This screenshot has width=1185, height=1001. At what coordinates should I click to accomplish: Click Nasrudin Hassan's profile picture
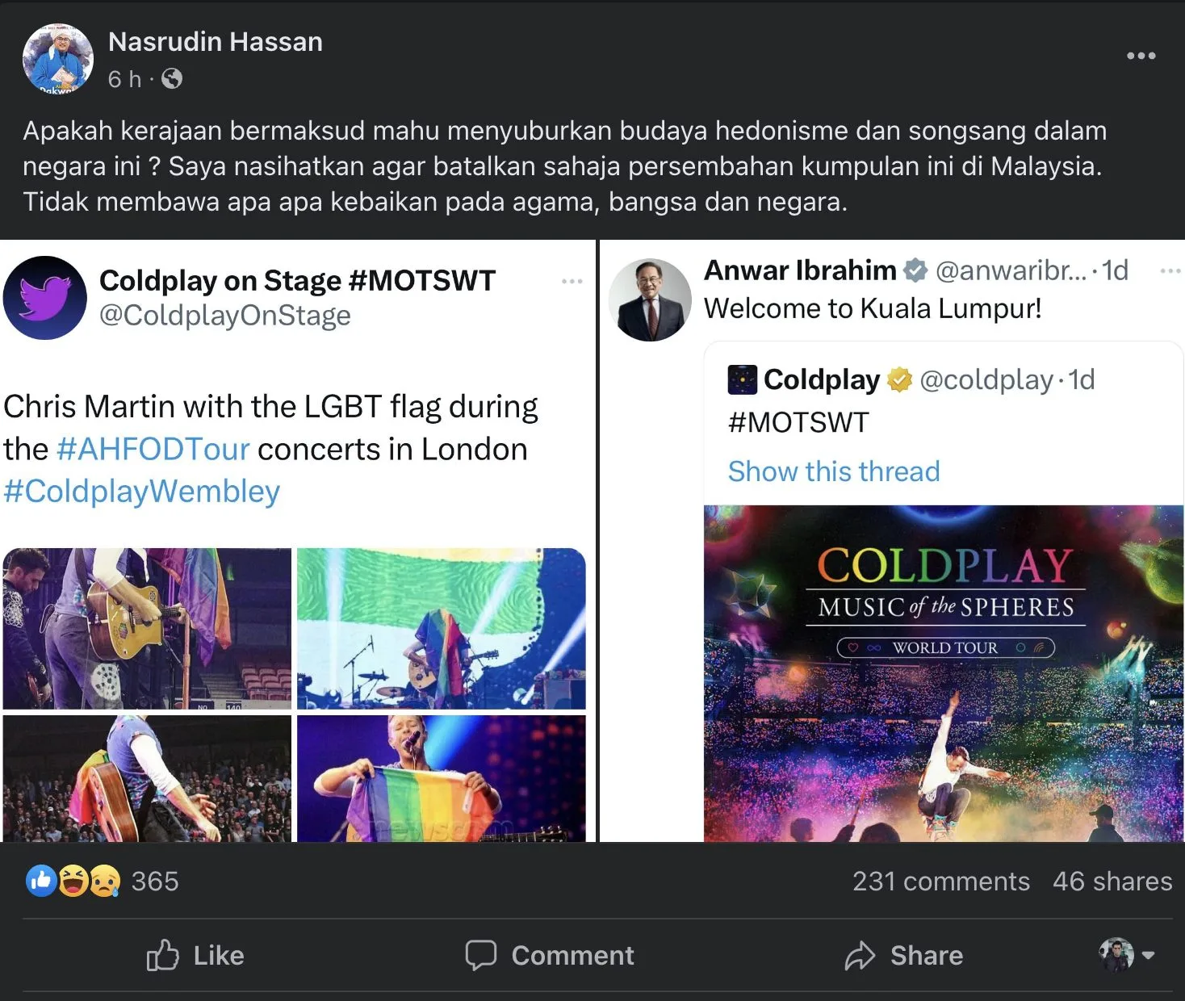pos(57,58)
